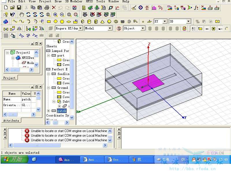Toggle visibility with the first eye icon
Image resolution: width=231 pixels, height=173 pixels.
click(x=85, y=14)
